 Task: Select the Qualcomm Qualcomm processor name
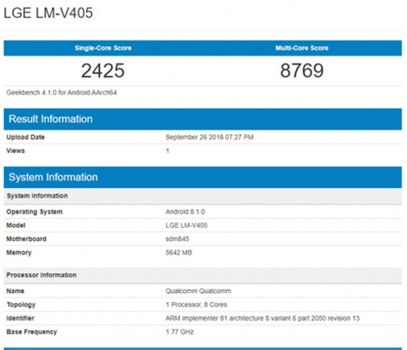click(x=198, y=291)
